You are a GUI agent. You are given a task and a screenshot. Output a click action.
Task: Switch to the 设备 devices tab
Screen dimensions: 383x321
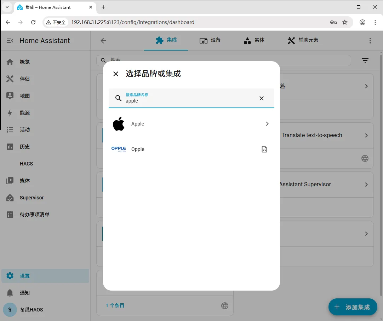210,40
